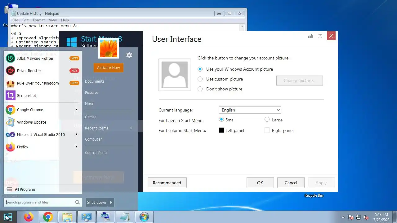Select Use your Windows Account picture
397x223 pixels.
point(200,69)
